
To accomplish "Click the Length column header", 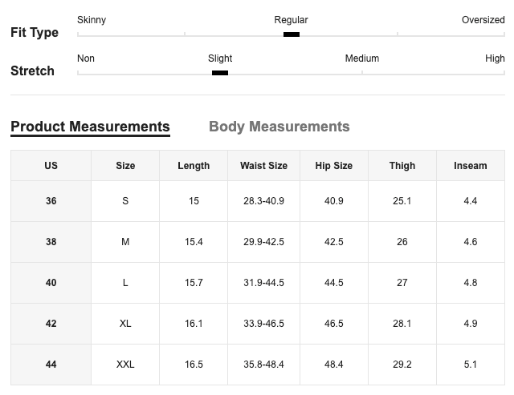I will point(194,166).
